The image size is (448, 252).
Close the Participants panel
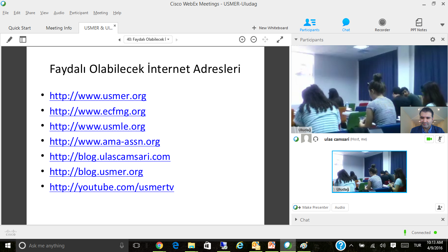(443, 39)
